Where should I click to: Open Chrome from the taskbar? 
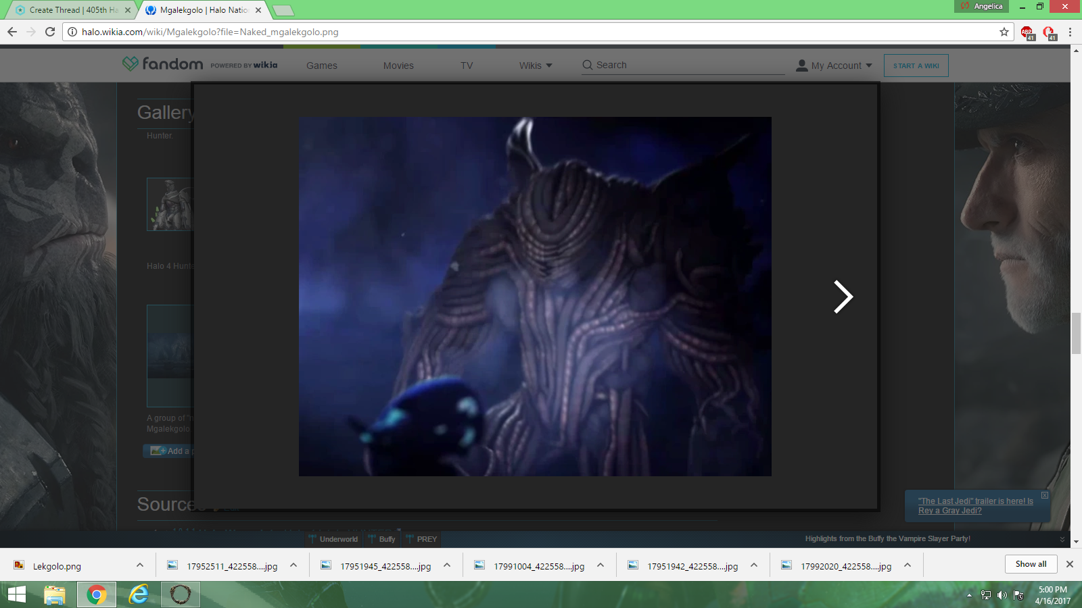tap(97, 594)
